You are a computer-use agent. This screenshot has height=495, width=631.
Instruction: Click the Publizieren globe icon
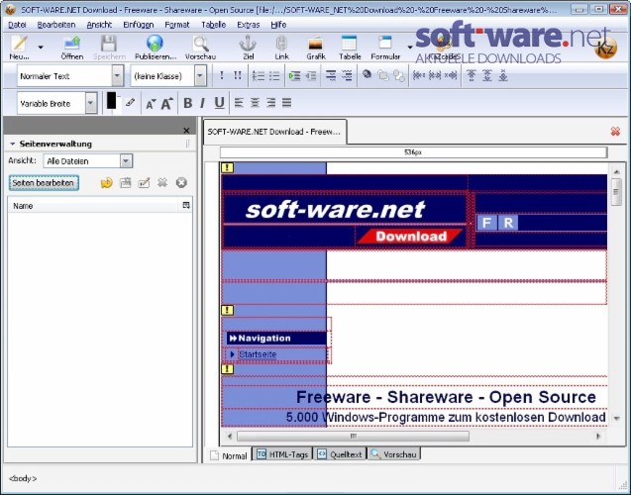(x=156, y=48)
